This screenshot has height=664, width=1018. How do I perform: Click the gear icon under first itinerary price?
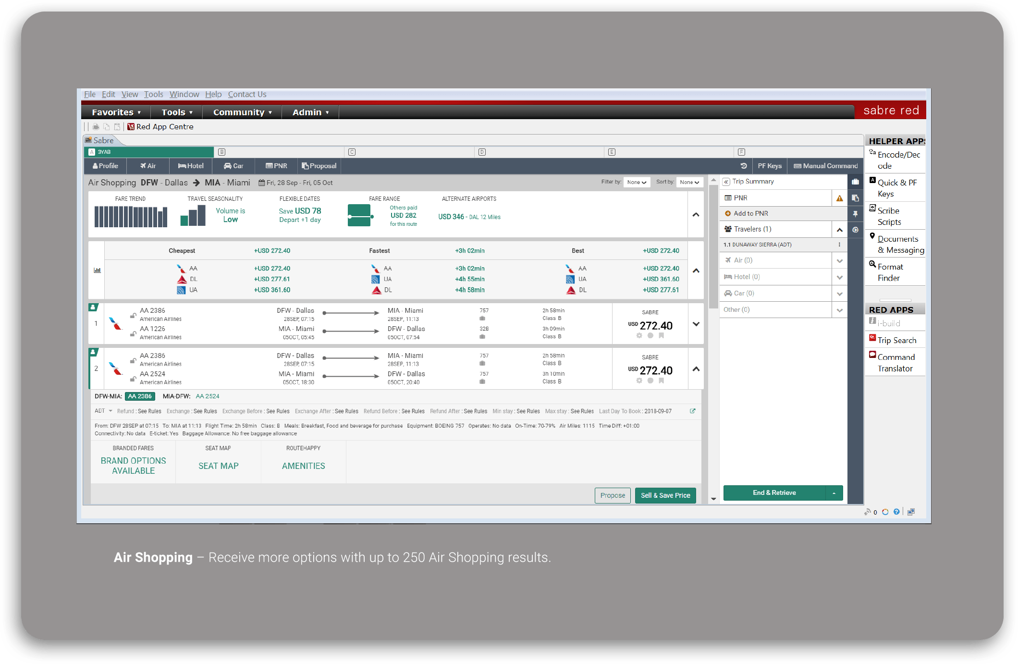(x=639, y=335)
